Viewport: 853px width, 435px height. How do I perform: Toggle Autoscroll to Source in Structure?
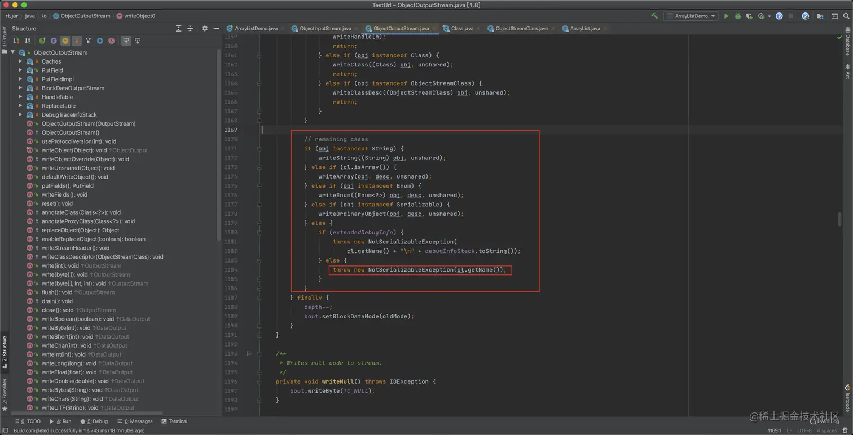126,41
